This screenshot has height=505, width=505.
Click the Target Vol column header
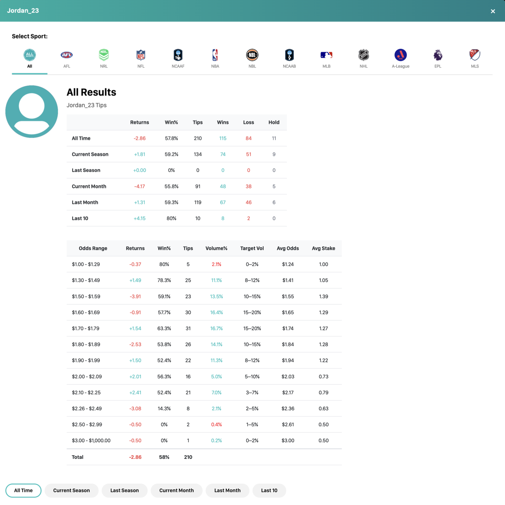(x=252, y=248)
